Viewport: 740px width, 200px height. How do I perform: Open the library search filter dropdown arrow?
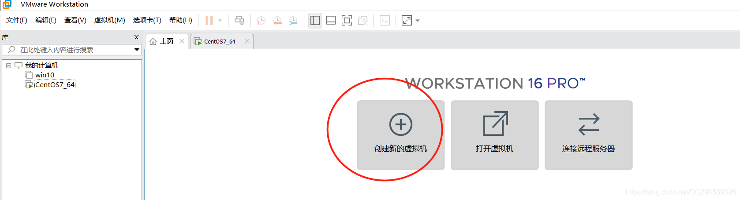[x=137, y=50]
